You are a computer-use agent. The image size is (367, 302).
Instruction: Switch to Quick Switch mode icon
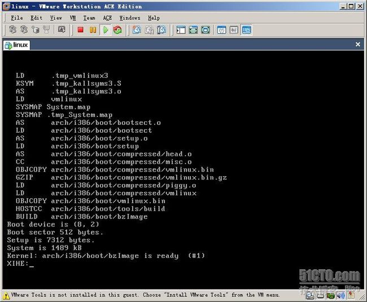[x=193, y=30]
